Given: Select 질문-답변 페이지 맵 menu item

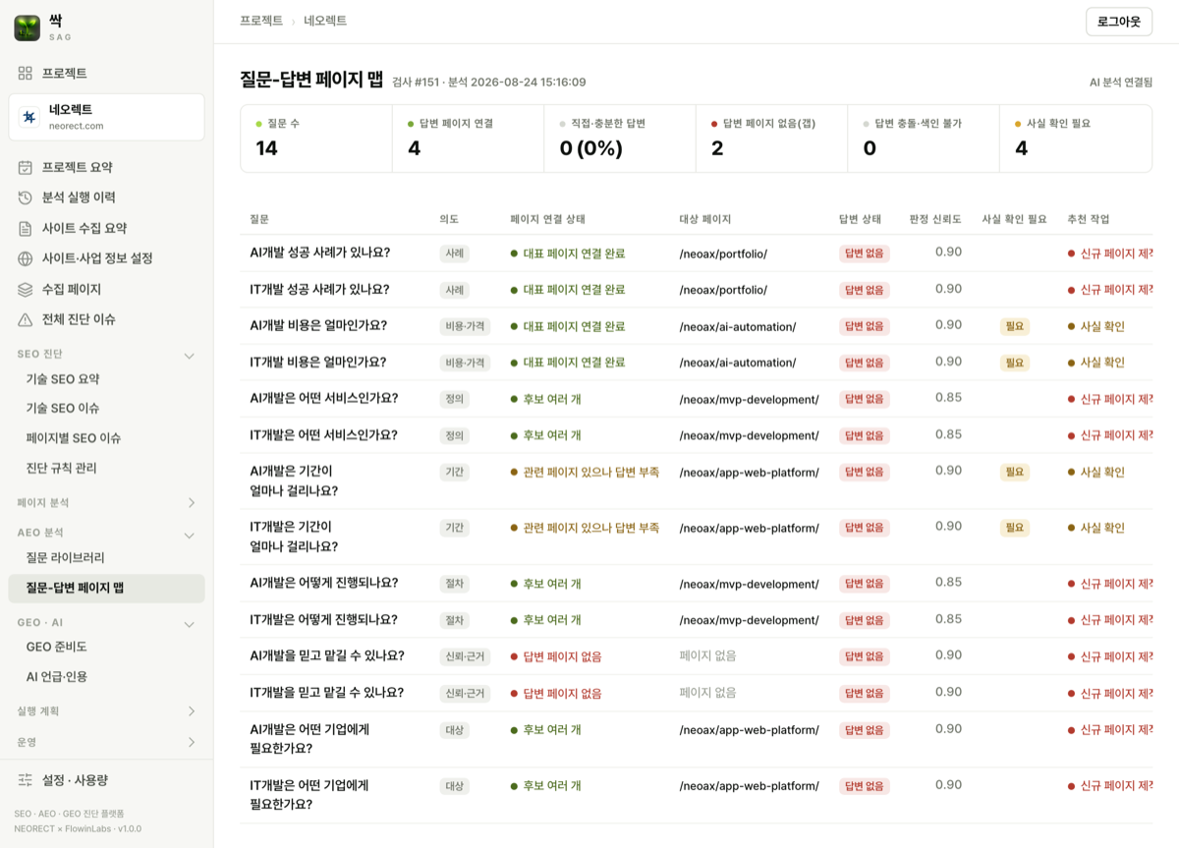Looking at the screenshot, I should [106, 589].
